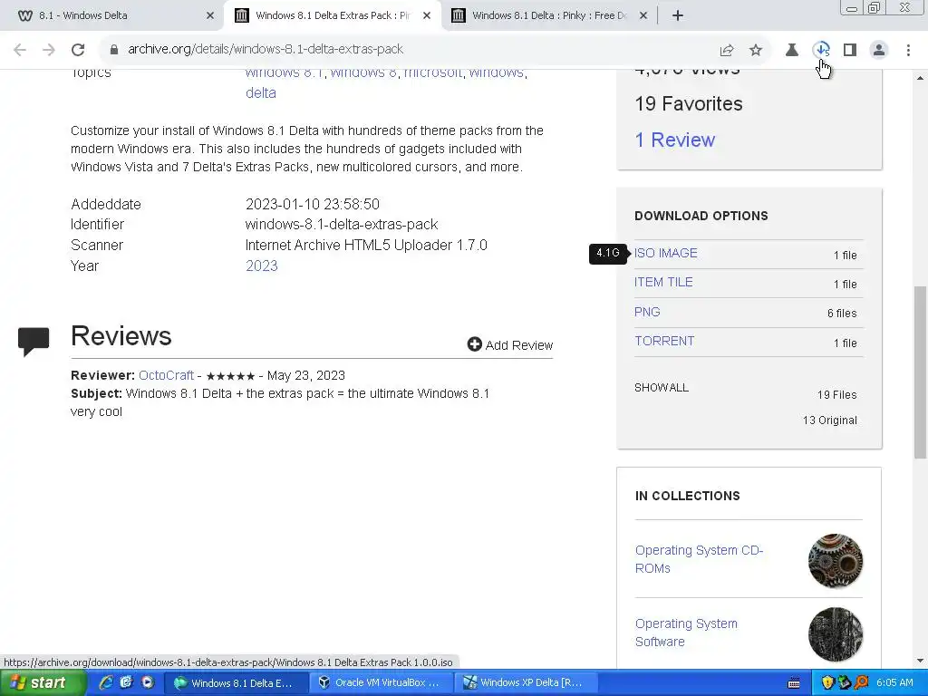This screenshot has height=696, width=928.
Task: Click the second quick launch browser icon
Action: (x=126, y=682)
